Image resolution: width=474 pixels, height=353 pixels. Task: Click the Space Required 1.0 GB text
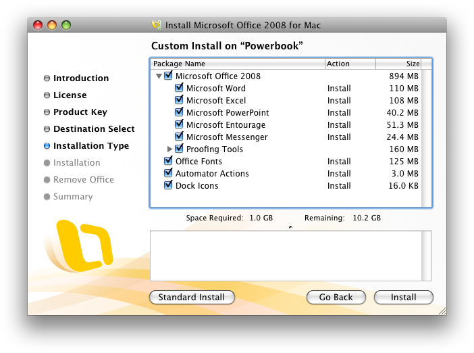pos(230,218)
